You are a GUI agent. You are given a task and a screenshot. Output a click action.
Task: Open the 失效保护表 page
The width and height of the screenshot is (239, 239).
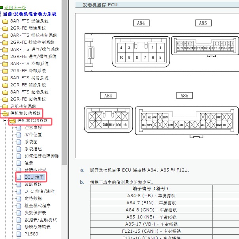click(35, 213)
